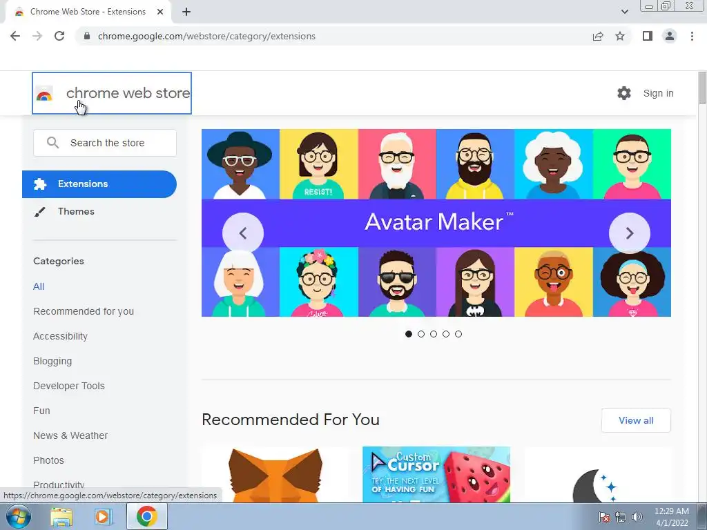
Task: Select the fourth carousel dot
Action: coord(446,334)
